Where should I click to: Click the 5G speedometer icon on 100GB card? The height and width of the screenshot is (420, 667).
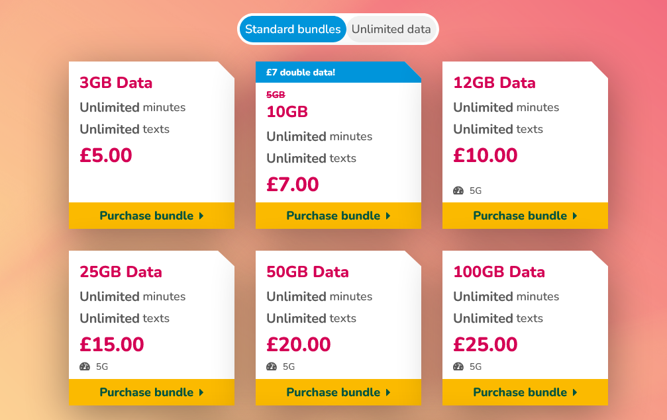click(458, 366)
